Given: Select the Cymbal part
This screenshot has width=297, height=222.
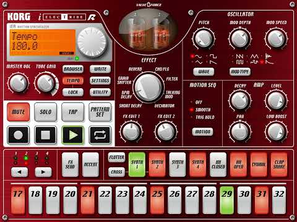Looking at the screenshot, I should coord(259,165).
